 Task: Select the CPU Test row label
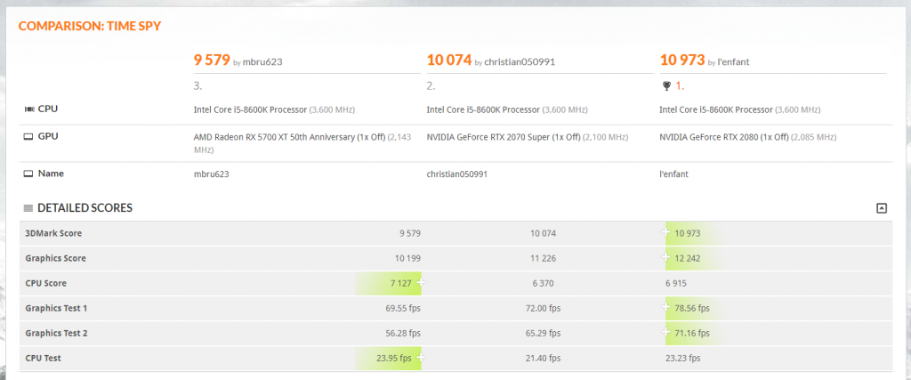point(43,359)
